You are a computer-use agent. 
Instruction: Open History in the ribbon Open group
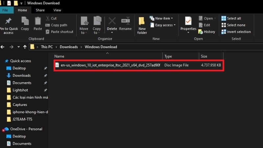coord(206,32)
